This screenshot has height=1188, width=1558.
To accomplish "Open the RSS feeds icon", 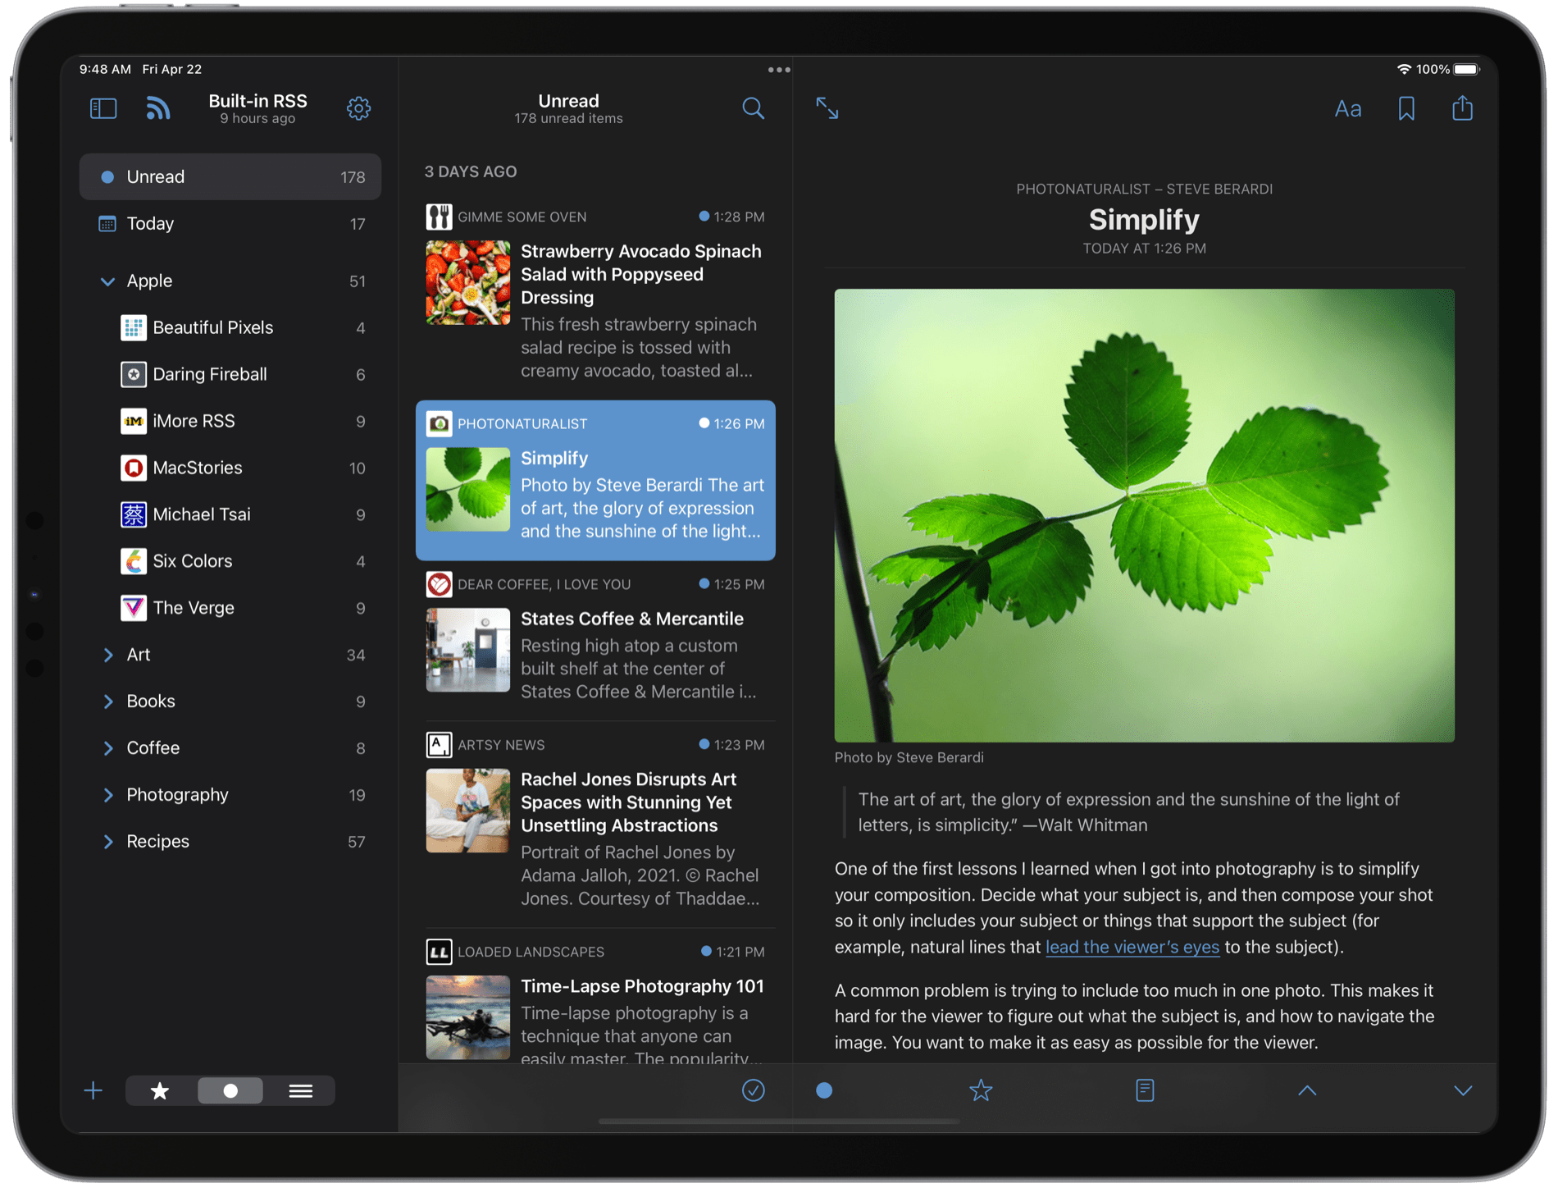I will pos(158,108).
